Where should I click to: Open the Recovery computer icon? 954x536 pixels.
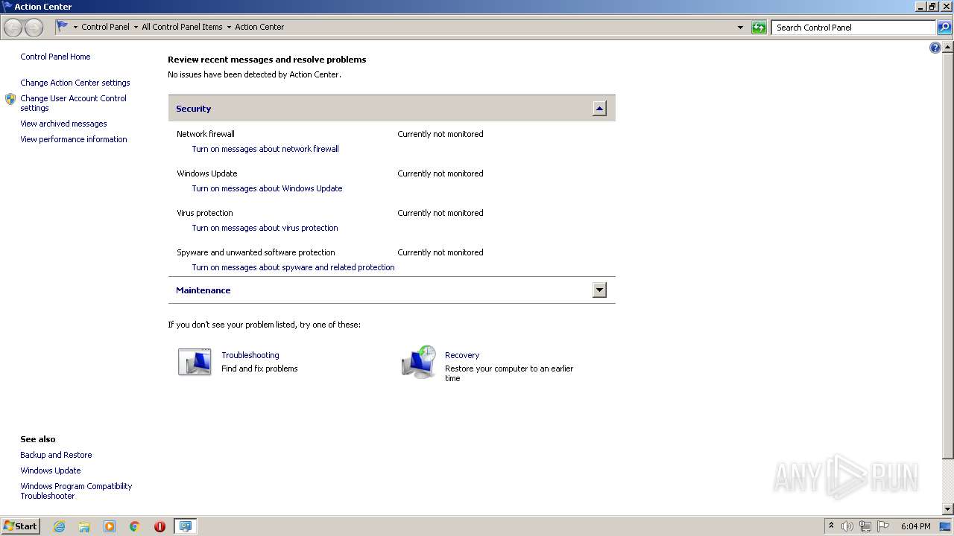coord(419,362)
